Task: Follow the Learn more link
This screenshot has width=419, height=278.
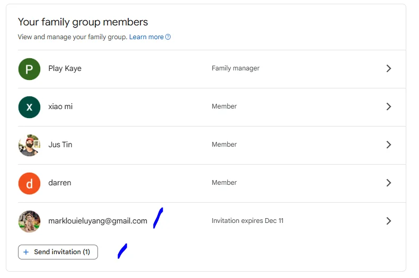Action: (146, 37)
